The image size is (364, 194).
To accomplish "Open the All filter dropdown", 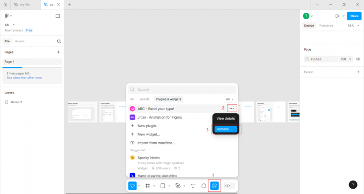I will pyautogui.click(x=230, y=99).
